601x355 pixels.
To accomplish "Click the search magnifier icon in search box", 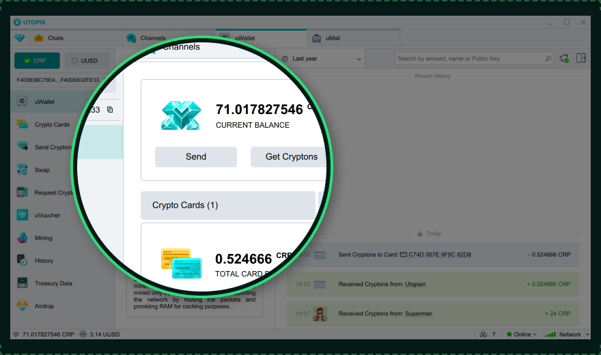I will 548,59.
